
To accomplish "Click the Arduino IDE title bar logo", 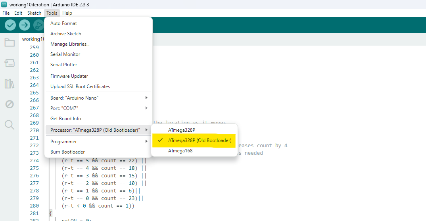I will click(4, 4).
